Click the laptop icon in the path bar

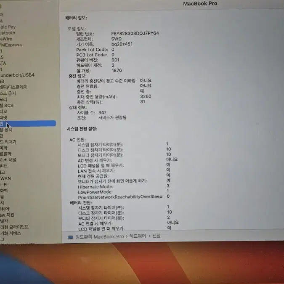70,237
